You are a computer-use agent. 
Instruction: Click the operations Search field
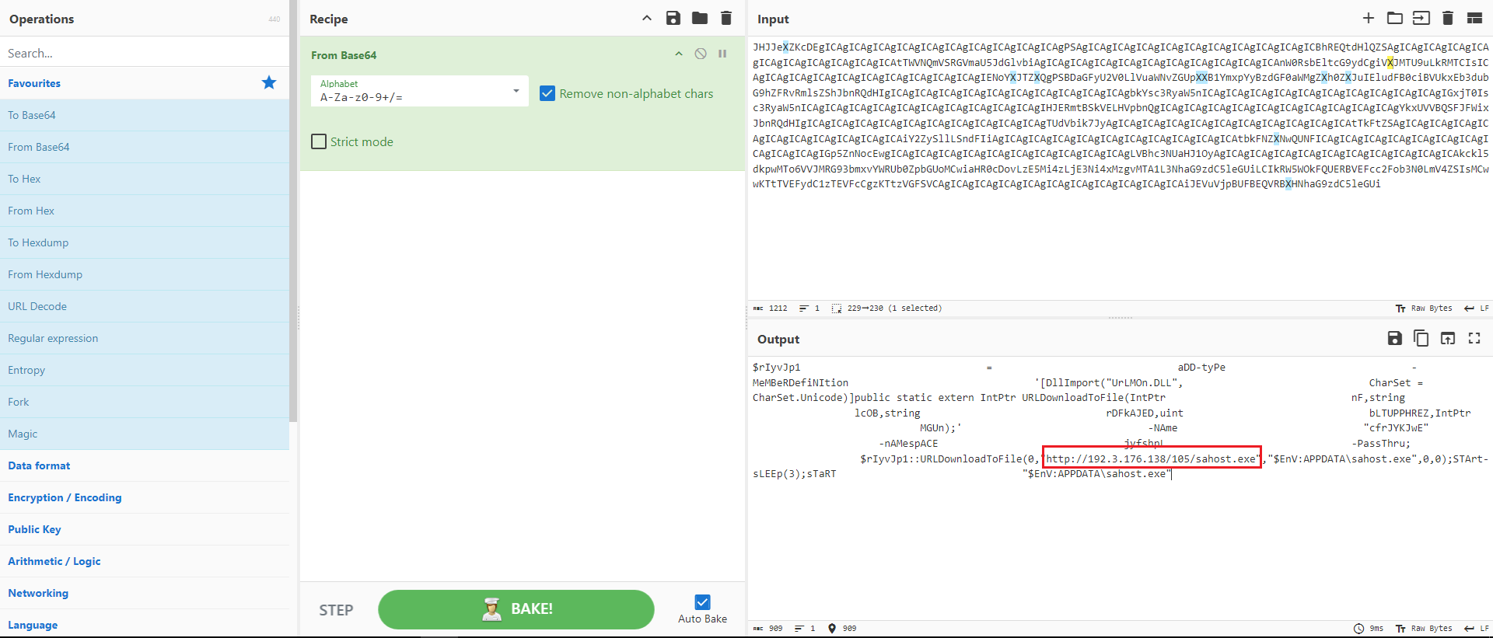[x=145, y=53]
